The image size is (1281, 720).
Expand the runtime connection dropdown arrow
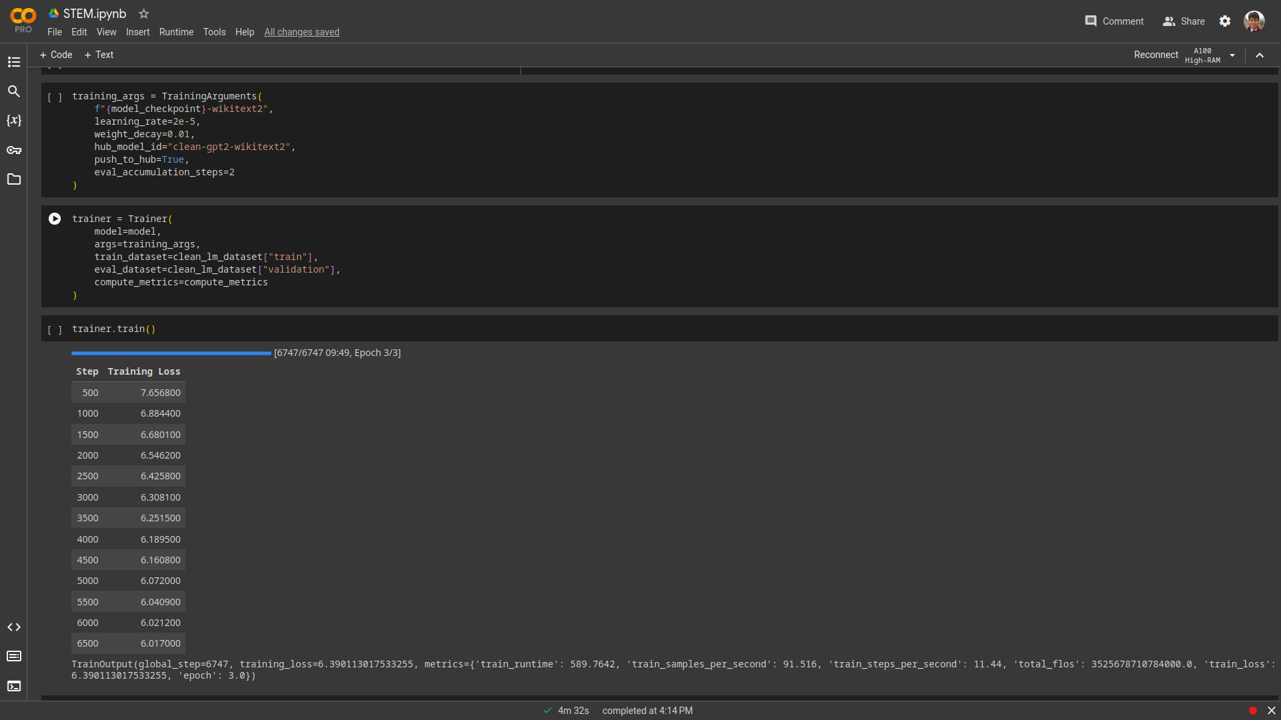pos(1232,55)
